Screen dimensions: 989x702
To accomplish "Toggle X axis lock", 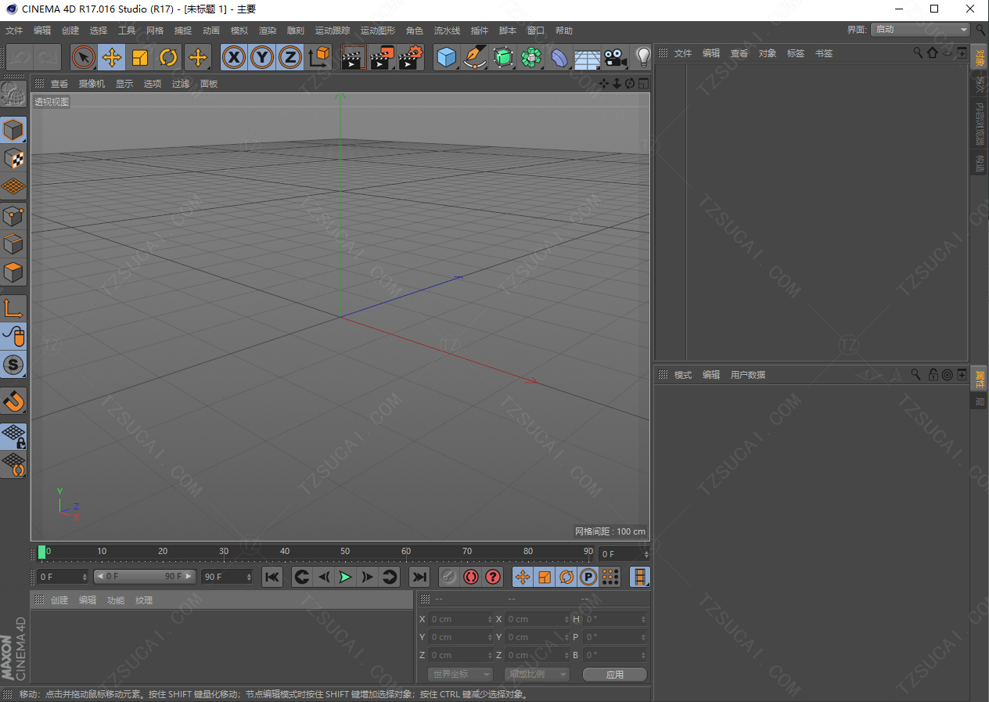I will click(x=234, y=57).
